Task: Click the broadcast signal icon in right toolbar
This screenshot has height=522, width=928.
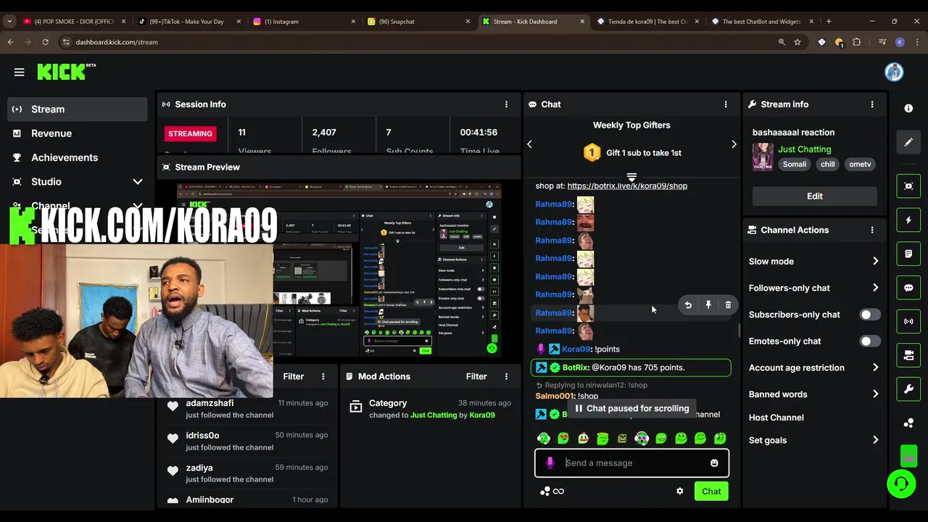Action: [x=908, y=321]
